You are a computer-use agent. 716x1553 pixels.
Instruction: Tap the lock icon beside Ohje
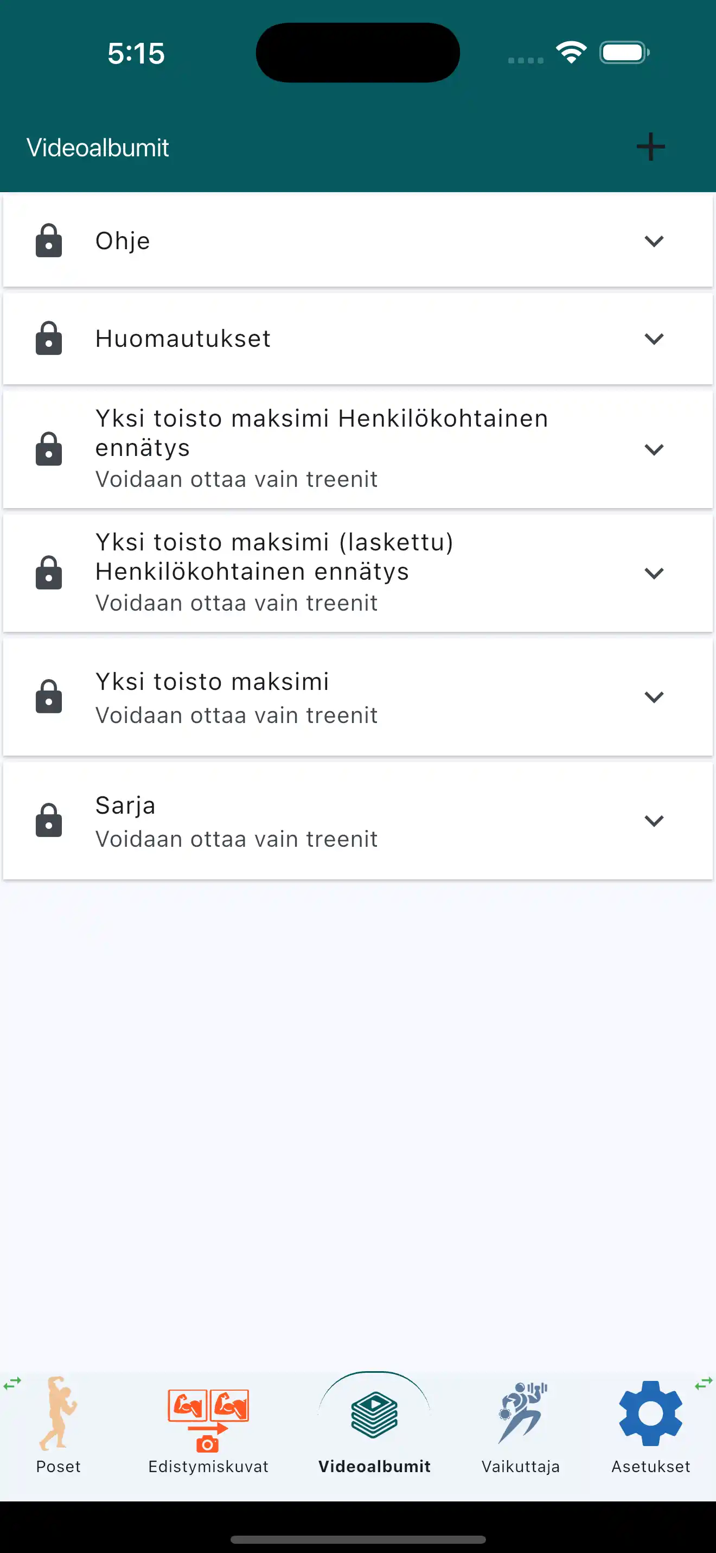[x=49, y=240]
